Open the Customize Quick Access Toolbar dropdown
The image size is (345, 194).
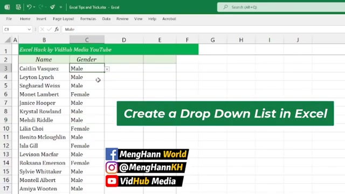(x=61, y=7)
